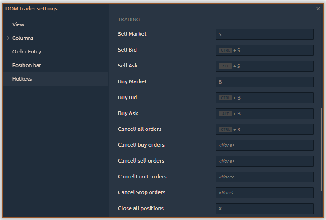Edit the Sell Bid hotkey field
Viewport: 326px width, 220px height.
coord(264,50)
